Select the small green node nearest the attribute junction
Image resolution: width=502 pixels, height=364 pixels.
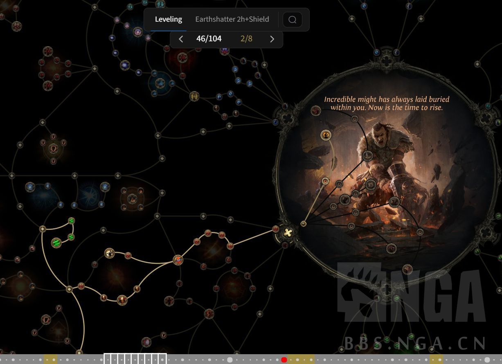72,221
